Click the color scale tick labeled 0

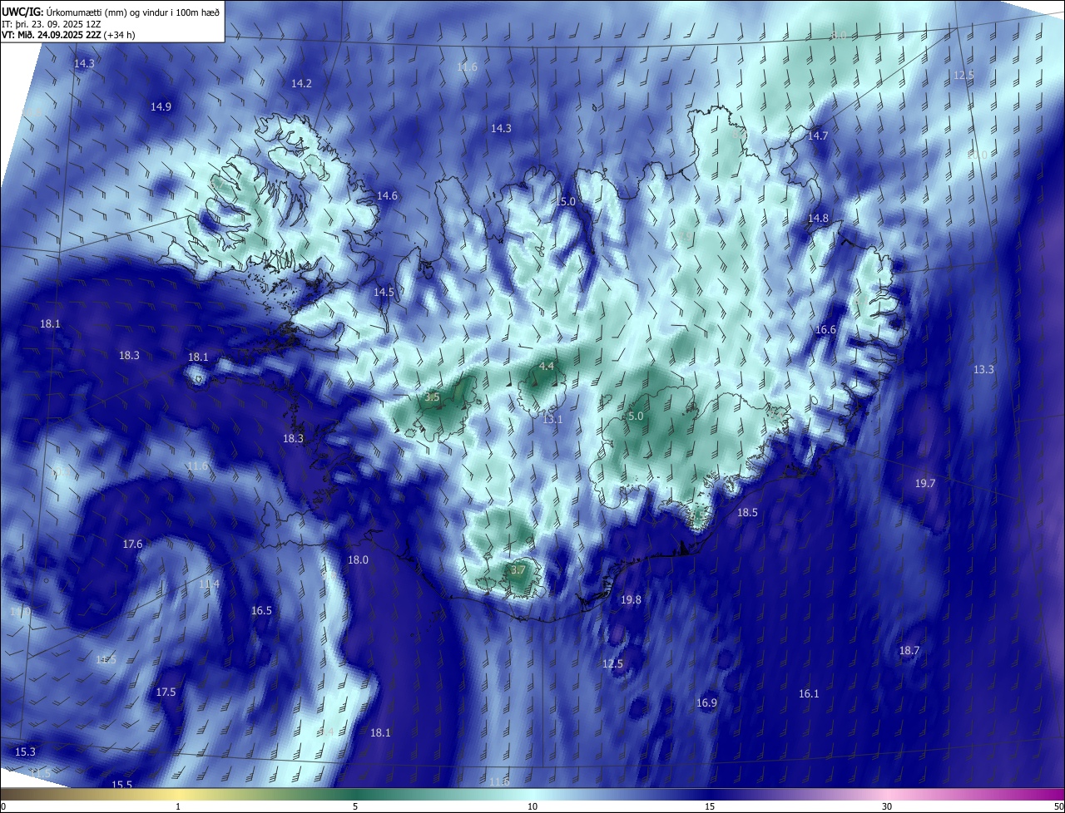[x=2, y=806]
